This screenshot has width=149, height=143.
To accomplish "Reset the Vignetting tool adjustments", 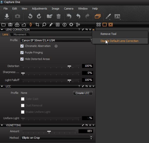I will (87, 125).
